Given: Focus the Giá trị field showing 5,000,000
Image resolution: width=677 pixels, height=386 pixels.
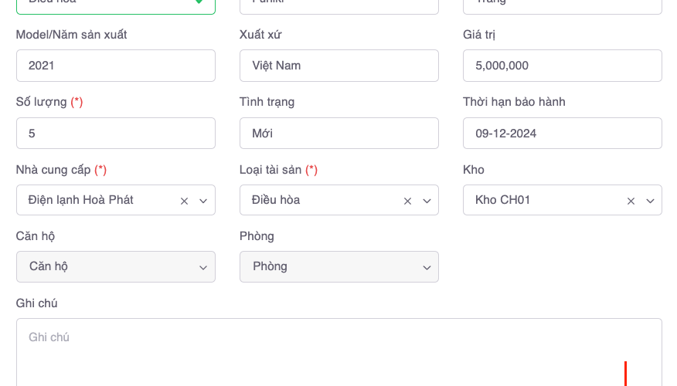Looking at the screenshot, I should [x=562, y=66].
